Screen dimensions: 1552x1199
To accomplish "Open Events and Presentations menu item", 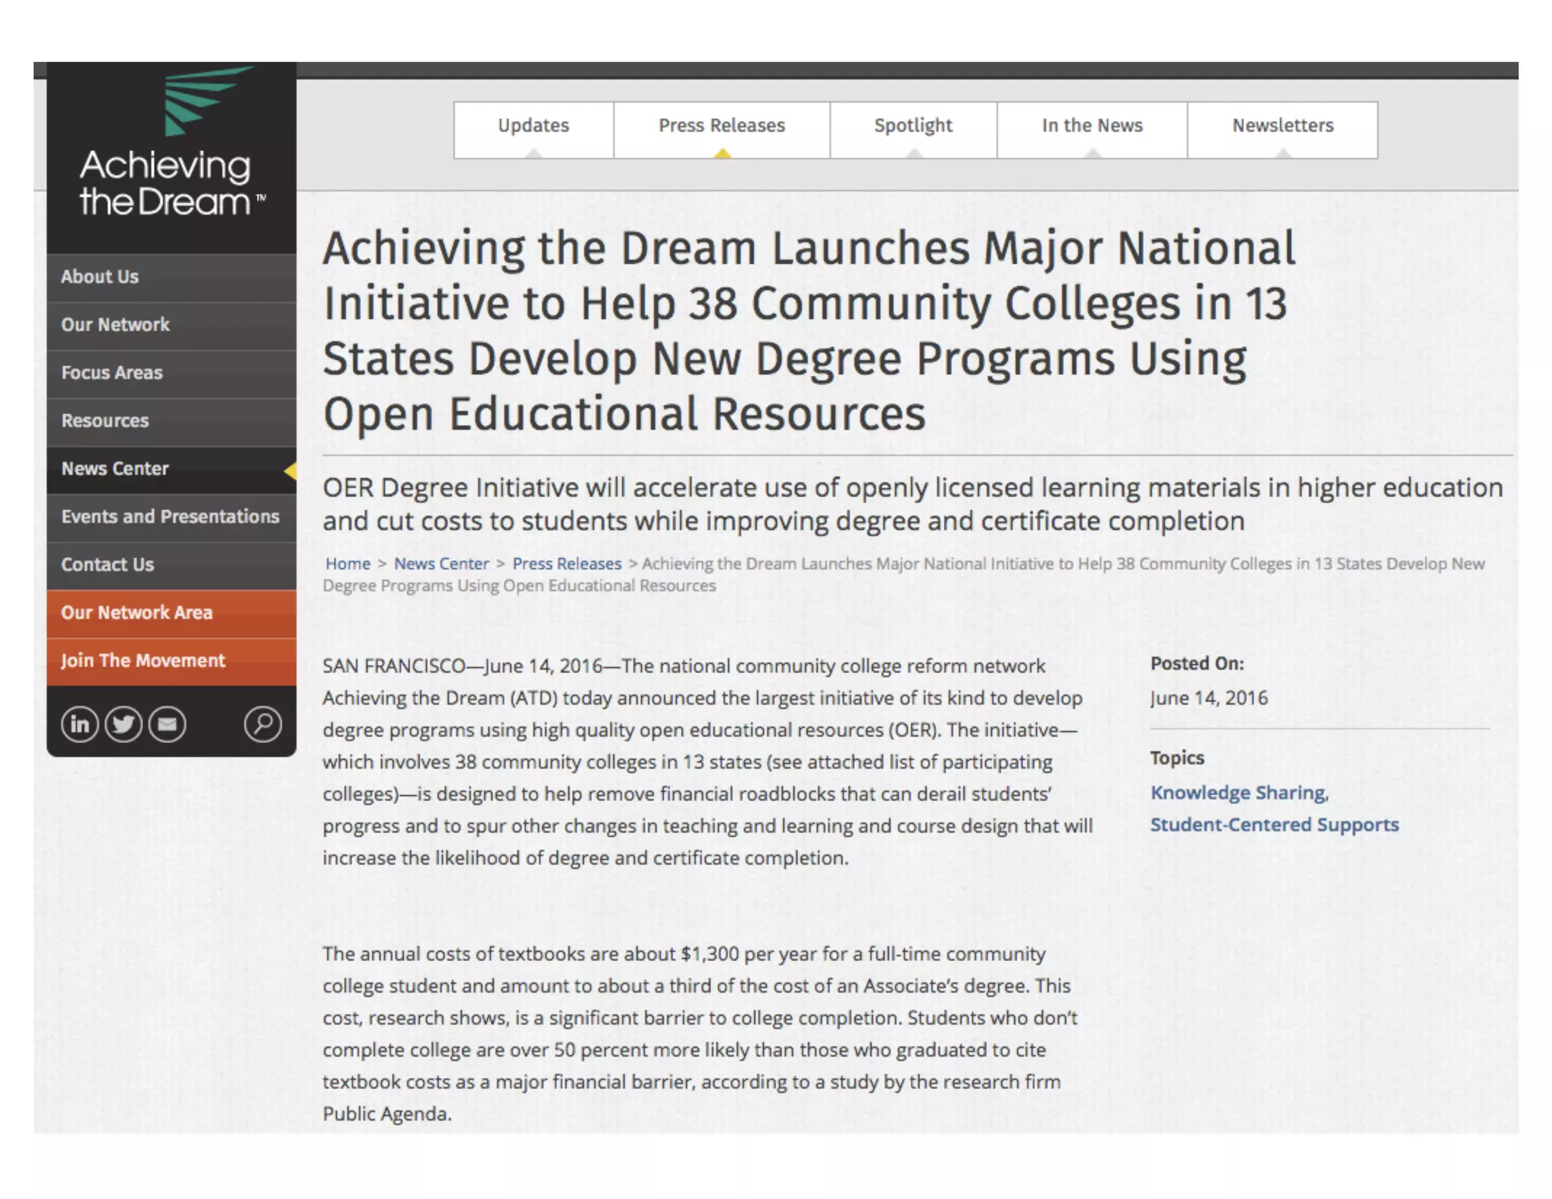I will click(171, 517).
